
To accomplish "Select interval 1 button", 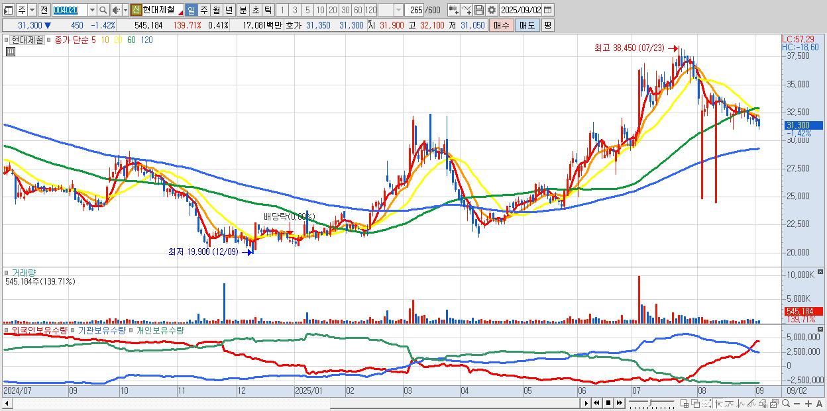I will (x=282, y=10).
